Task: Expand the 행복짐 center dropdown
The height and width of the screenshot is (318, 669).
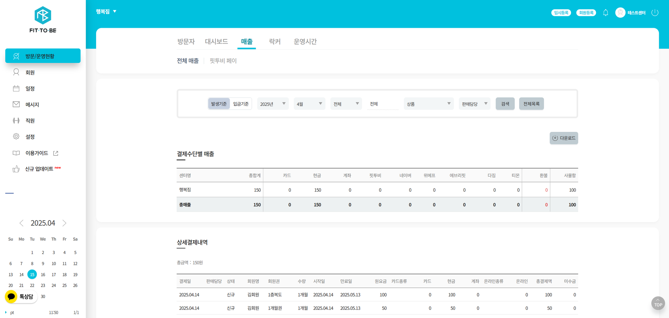Action: pos(106,11)
